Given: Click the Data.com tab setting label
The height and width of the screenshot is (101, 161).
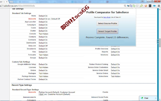Looking at the screenshot, I should (x=32, y=46).
